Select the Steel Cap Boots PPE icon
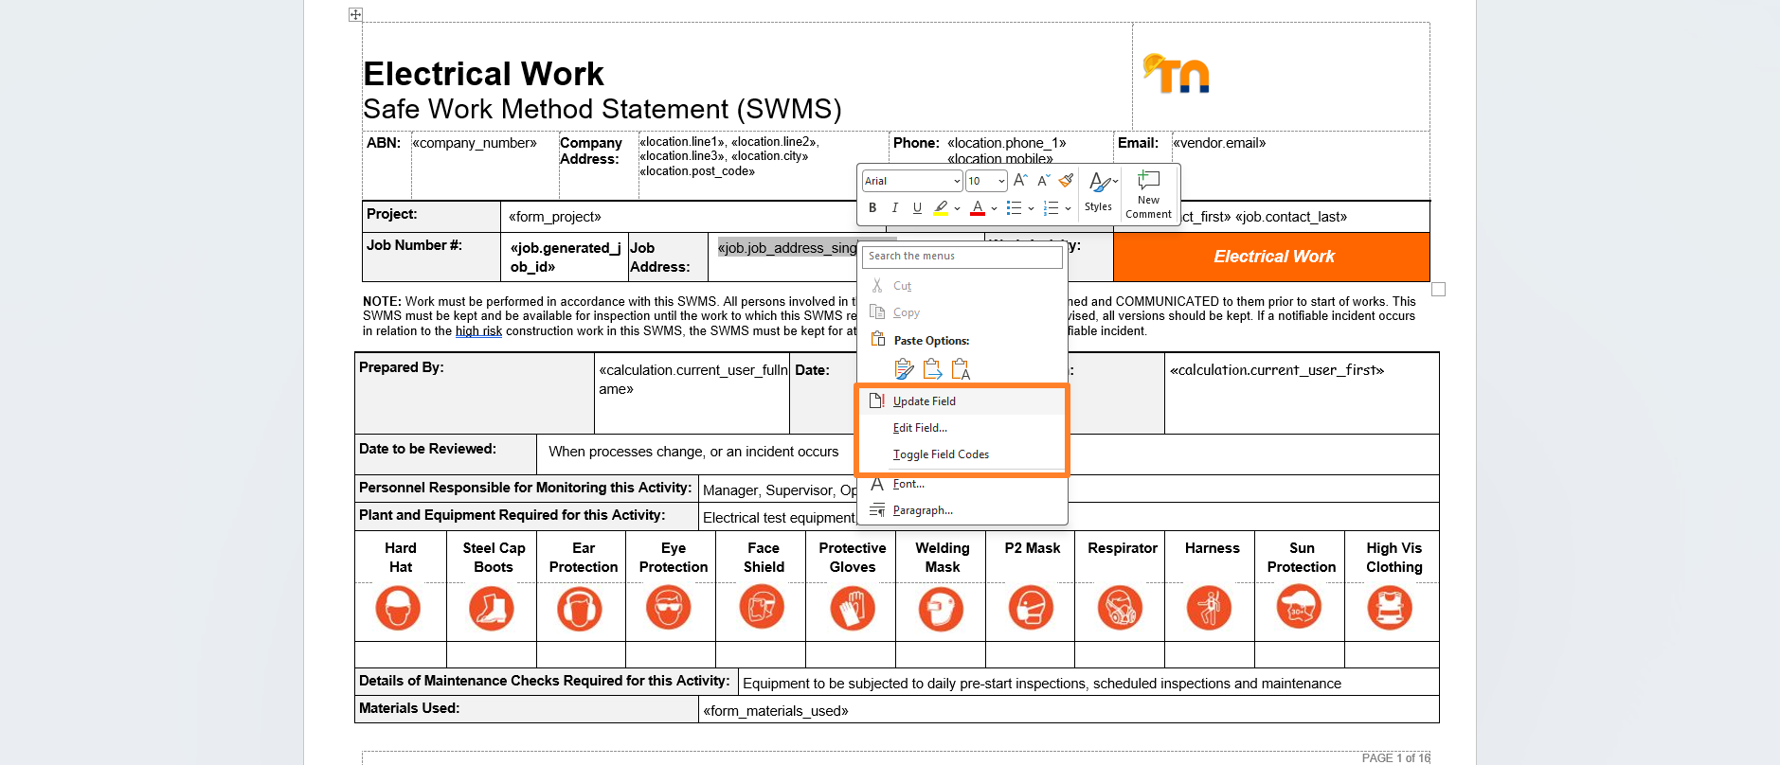The width and height of the screenshot is (1780, 765). click(x=492, y=608)
